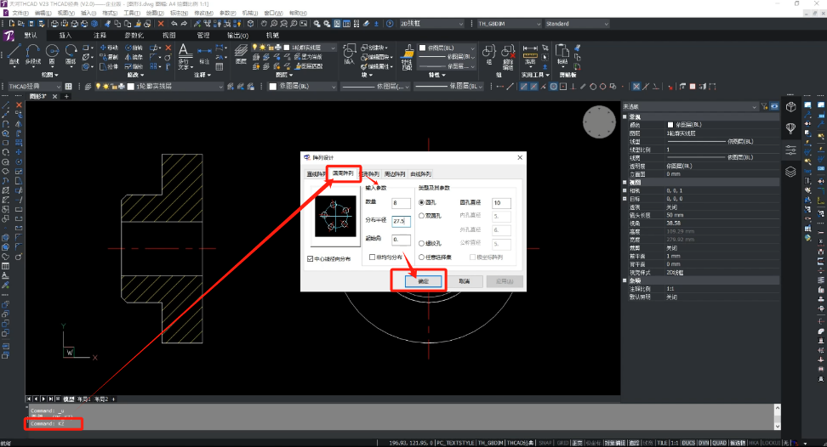This screenshot has width=827, height=447.
Task: Click the Group (组) icon
Action: [488, 54]
